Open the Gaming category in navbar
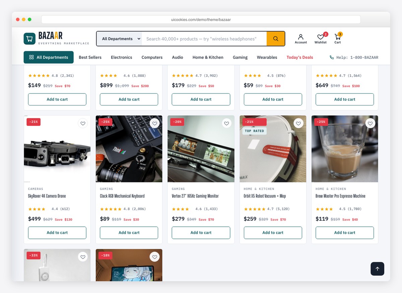Viewport: 402px width, 293px height. point(240,57)
